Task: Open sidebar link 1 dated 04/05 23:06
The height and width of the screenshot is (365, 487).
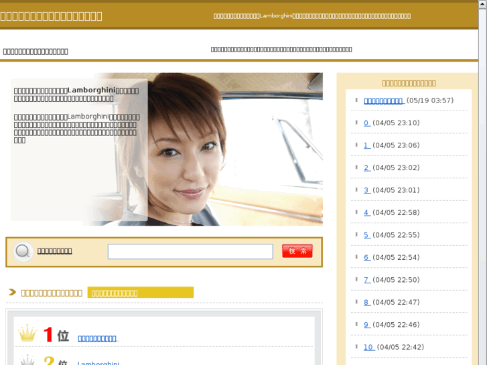Action: point(367,145)
